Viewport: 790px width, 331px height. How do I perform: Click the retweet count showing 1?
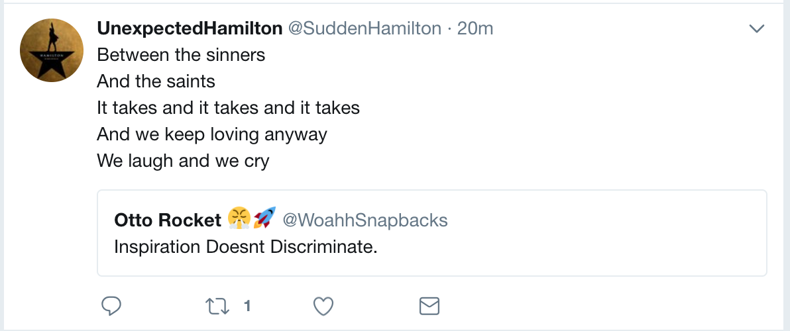247,306
